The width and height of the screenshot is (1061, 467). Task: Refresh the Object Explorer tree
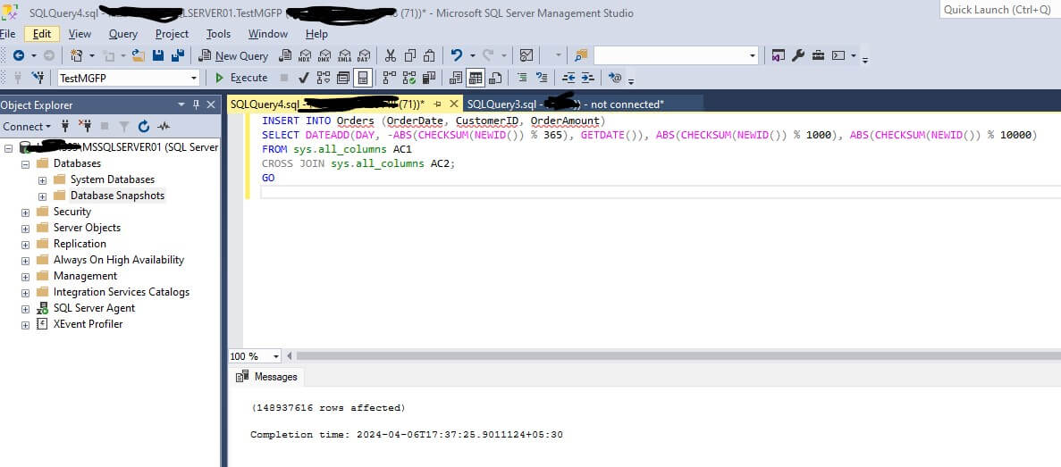point(143,126)
